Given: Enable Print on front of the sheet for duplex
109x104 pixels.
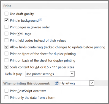Looking at the screenshot, I should (6, 54).
